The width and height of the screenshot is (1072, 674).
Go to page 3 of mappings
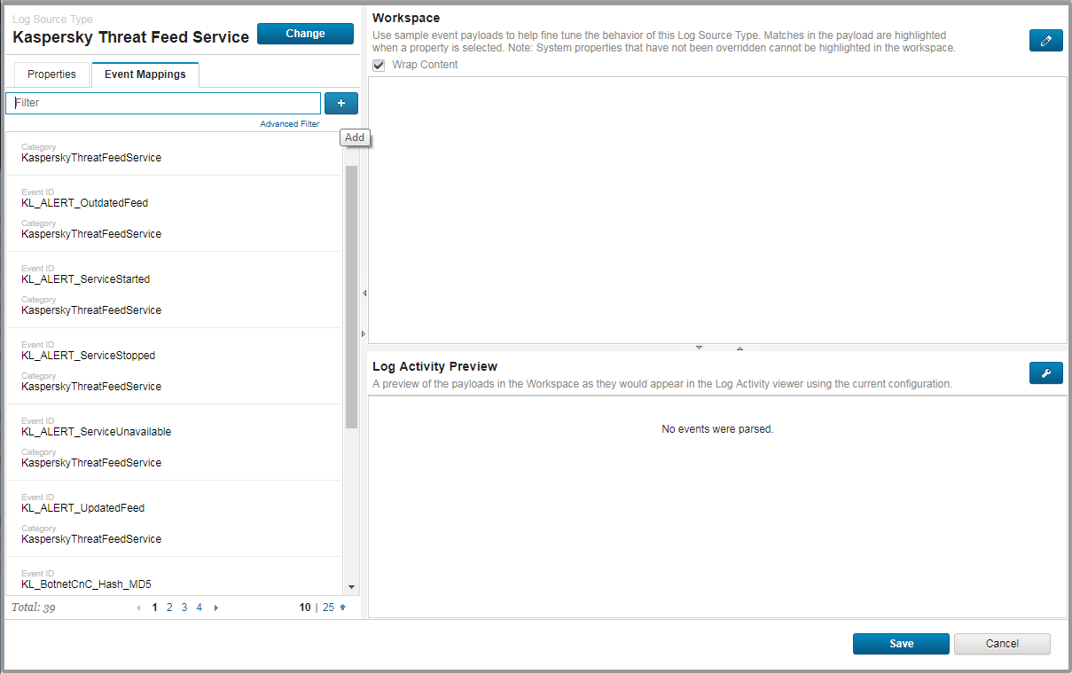[184, 607]
